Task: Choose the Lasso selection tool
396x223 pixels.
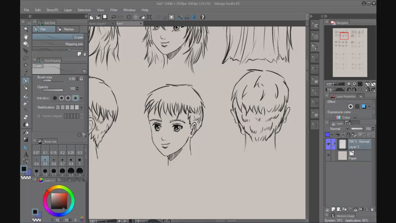Action: click(26, 58)
